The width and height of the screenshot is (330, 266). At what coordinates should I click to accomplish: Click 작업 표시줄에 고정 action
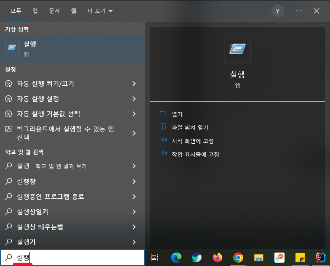coord(195,155)
